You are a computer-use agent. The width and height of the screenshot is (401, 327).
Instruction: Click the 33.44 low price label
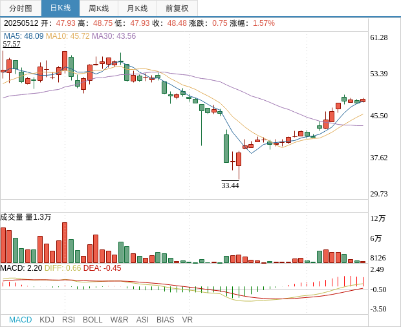coord(230,185)
